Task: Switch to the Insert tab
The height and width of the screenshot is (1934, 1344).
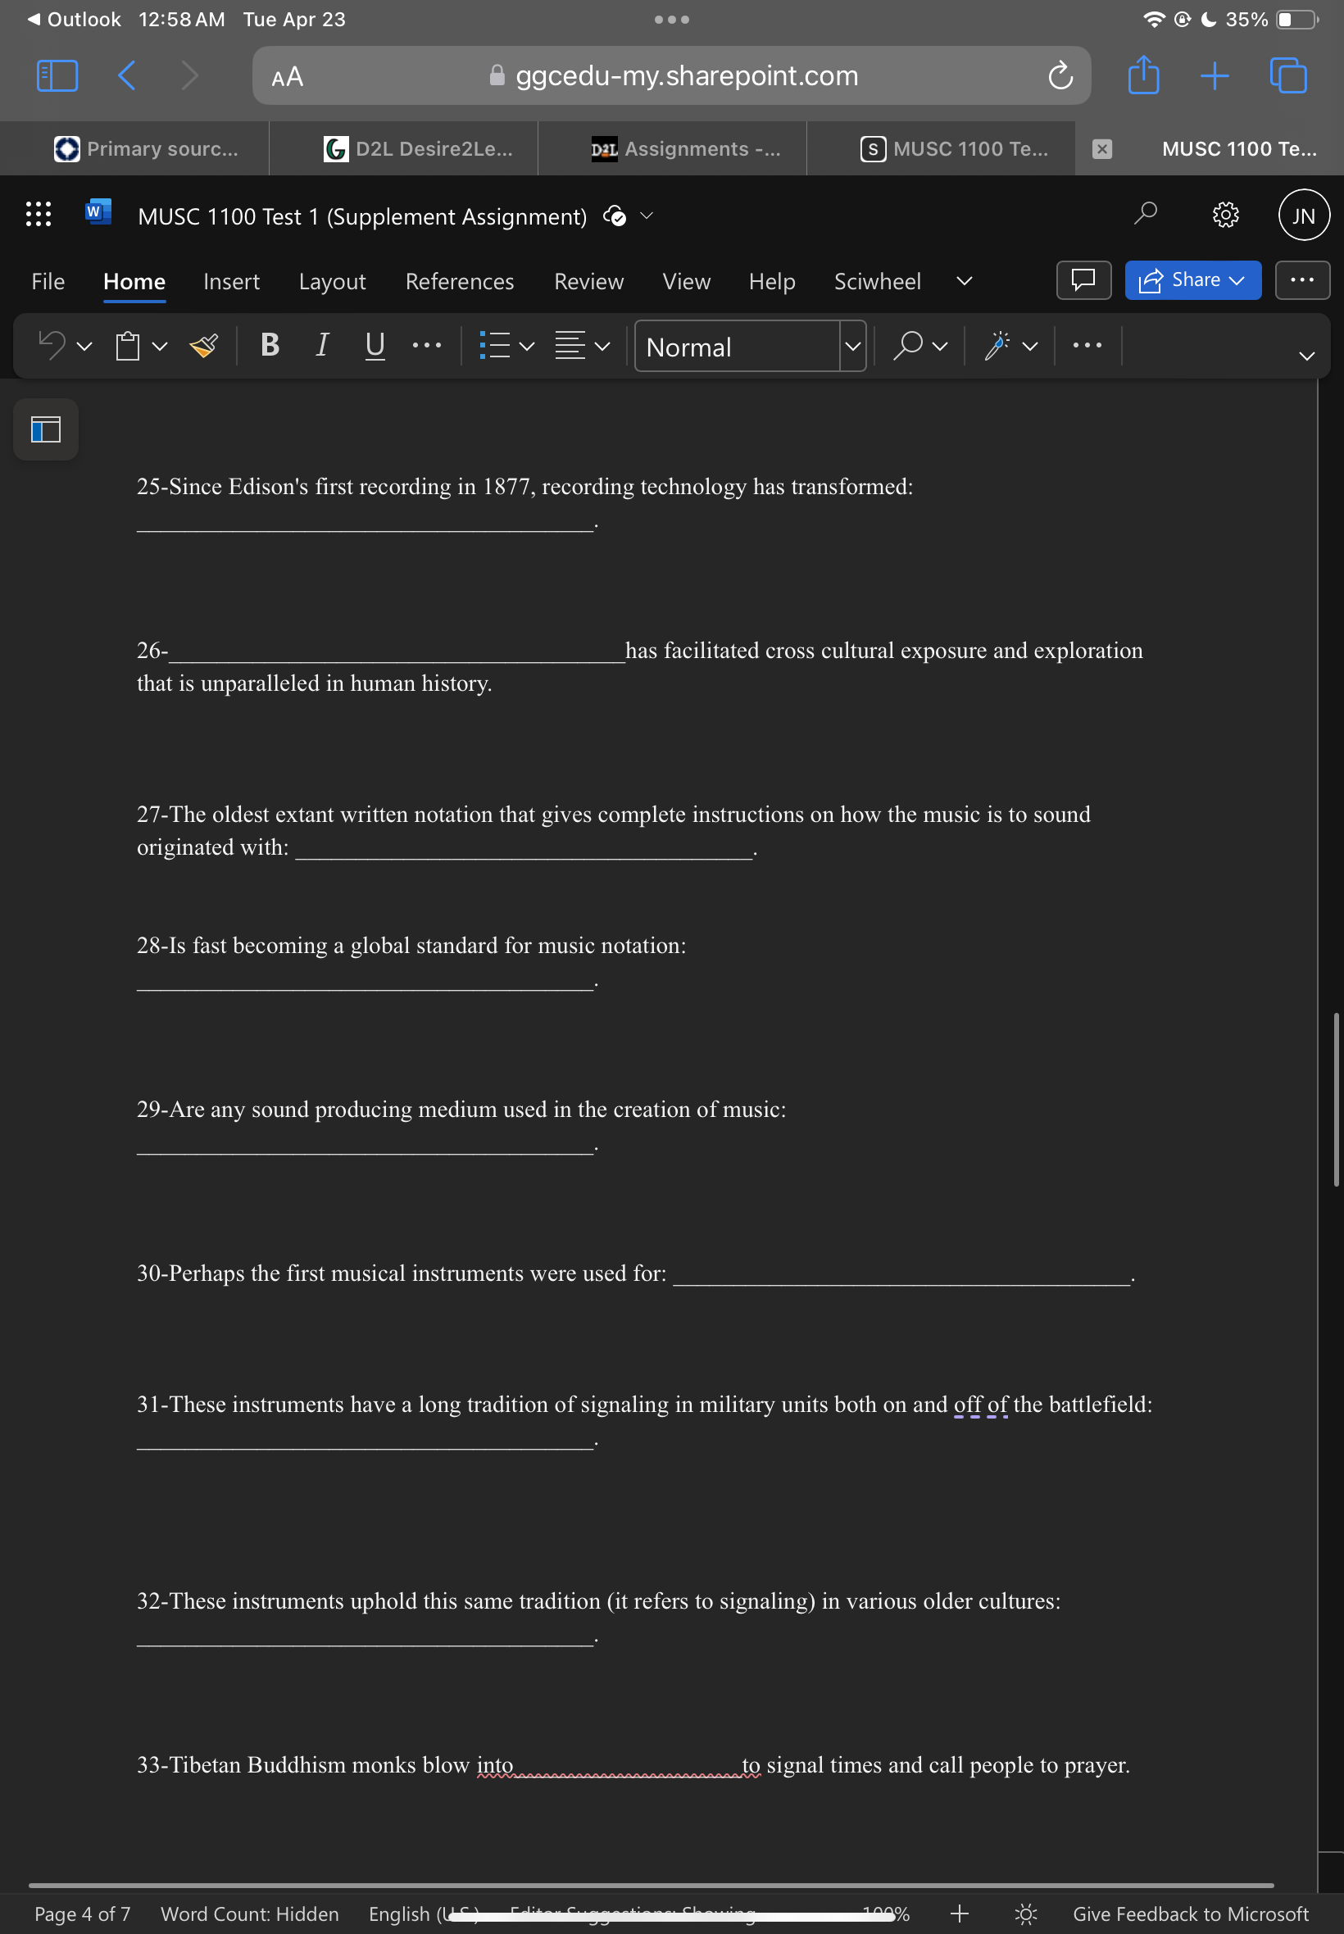Action: coord(232,281)
